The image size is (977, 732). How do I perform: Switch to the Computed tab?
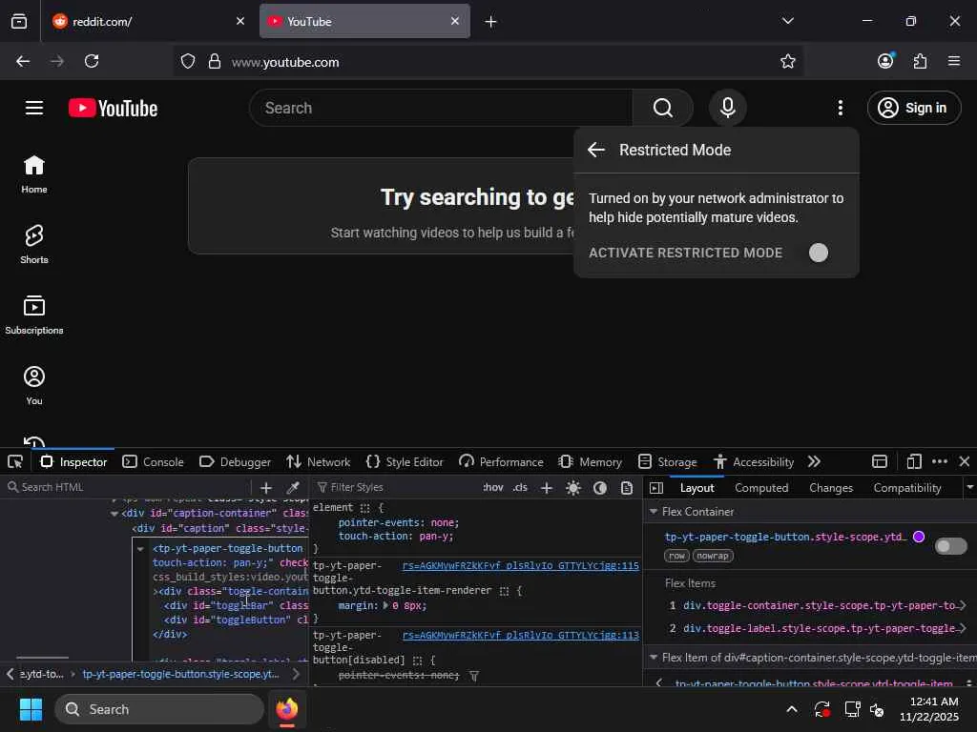(761, 488)
